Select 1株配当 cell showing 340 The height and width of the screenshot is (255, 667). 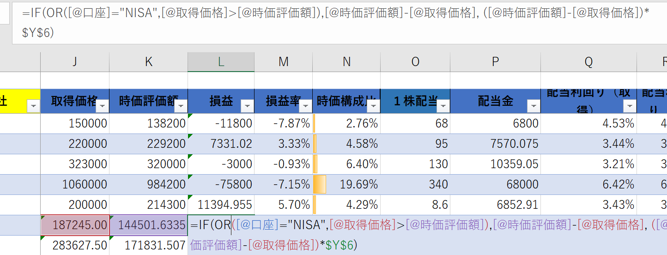(415, 184)
